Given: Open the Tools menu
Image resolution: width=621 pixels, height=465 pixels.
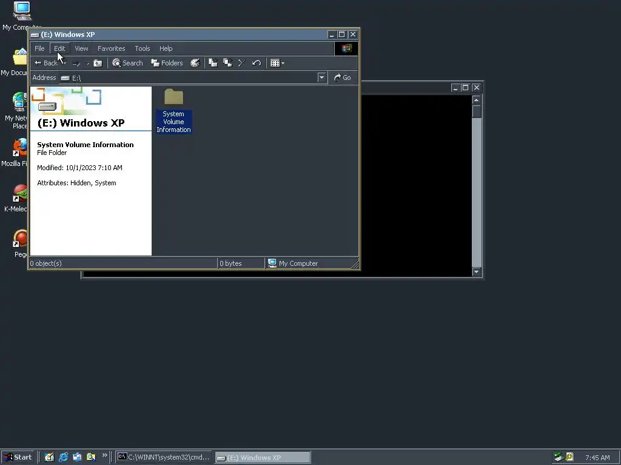Looking at the screenshot, I should [x=142, y=48].
